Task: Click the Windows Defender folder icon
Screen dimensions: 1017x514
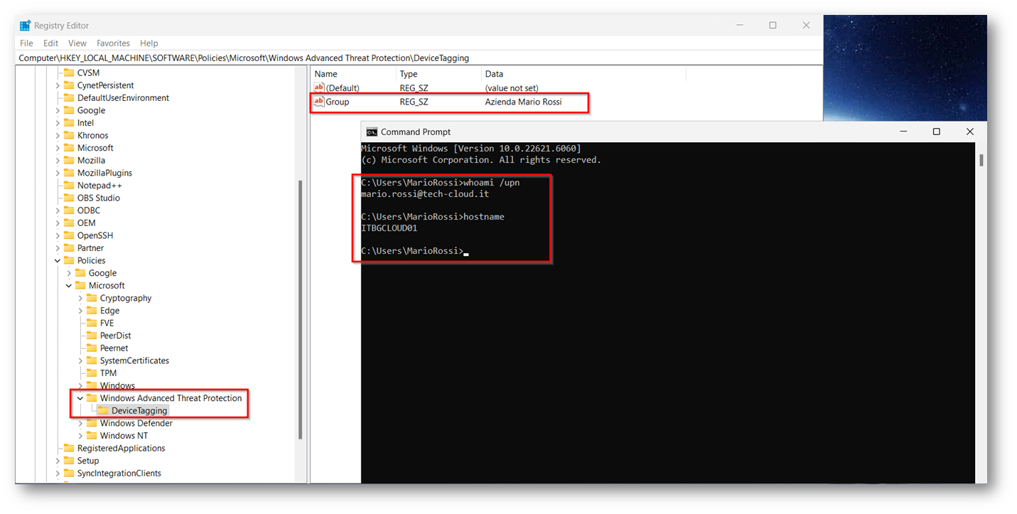Action: [92, 424]
